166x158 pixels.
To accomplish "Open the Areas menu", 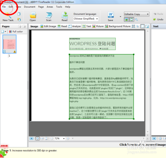I will coord(50,7).
